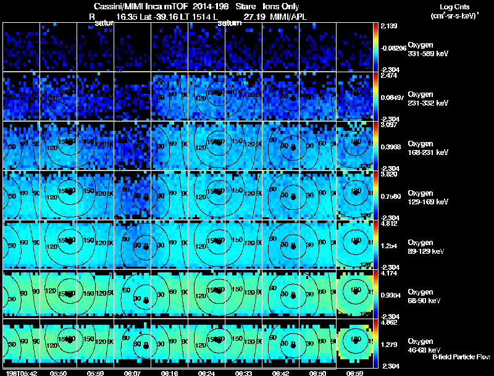Click the 1.254 color scale midpoint value
Screen dimensions: 494x376
coord(389,246)
